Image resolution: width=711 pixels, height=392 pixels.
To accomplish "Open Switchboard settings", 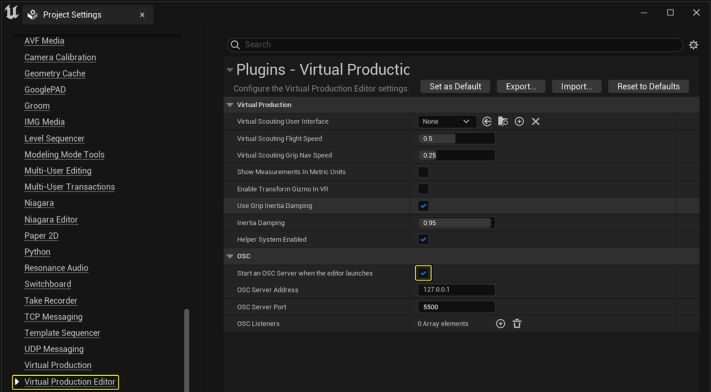I will click(48, 284).
